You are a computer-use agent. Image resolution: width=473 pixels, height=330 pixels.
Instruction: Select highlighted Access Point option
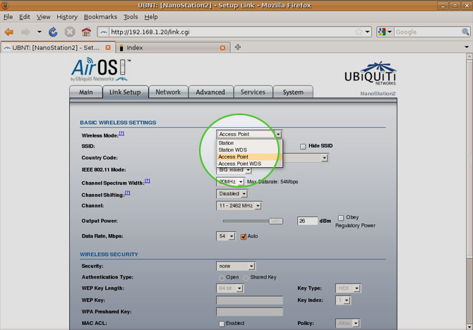[250, 157]
